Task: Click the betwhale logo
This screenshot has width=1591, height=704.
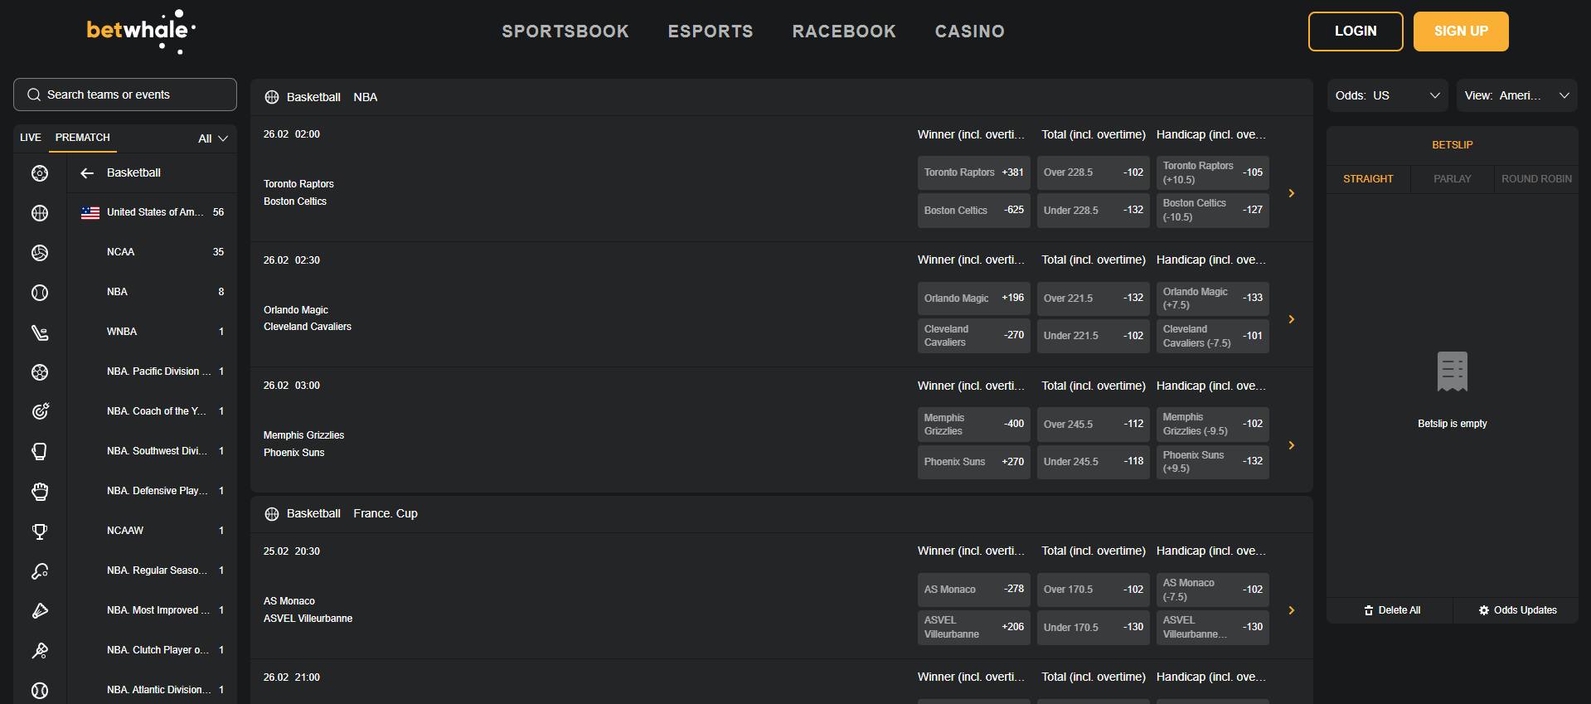Action: [141, 32]
